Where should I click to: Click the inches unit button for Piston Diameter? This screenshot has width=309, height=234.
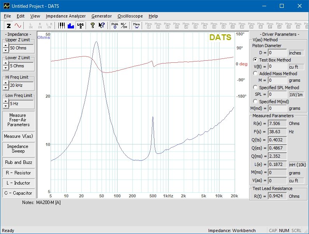pos(297,53)
